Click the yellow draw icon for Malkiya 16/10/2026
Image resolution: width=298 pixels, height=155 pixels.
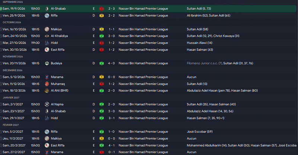click(102, 29)
